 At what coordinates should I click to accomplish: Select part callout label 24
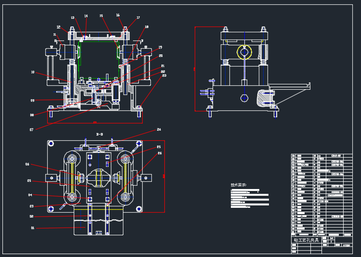(x=159, y=130)
